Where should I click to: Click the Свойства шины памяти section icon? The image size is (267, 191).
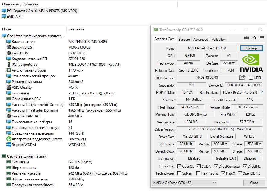[4, 156]
